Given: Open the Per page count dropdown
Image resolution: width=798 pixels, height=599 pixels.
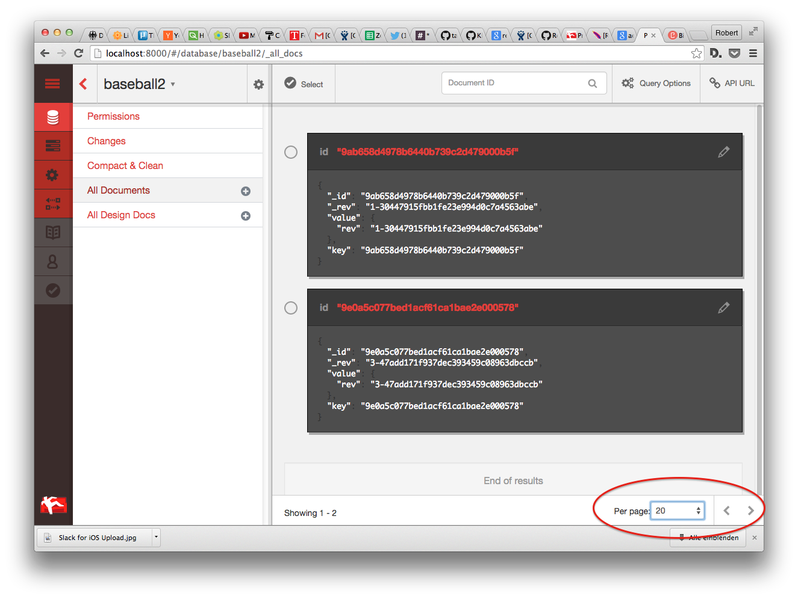Looking at the screenshot, I should [678, 511].
